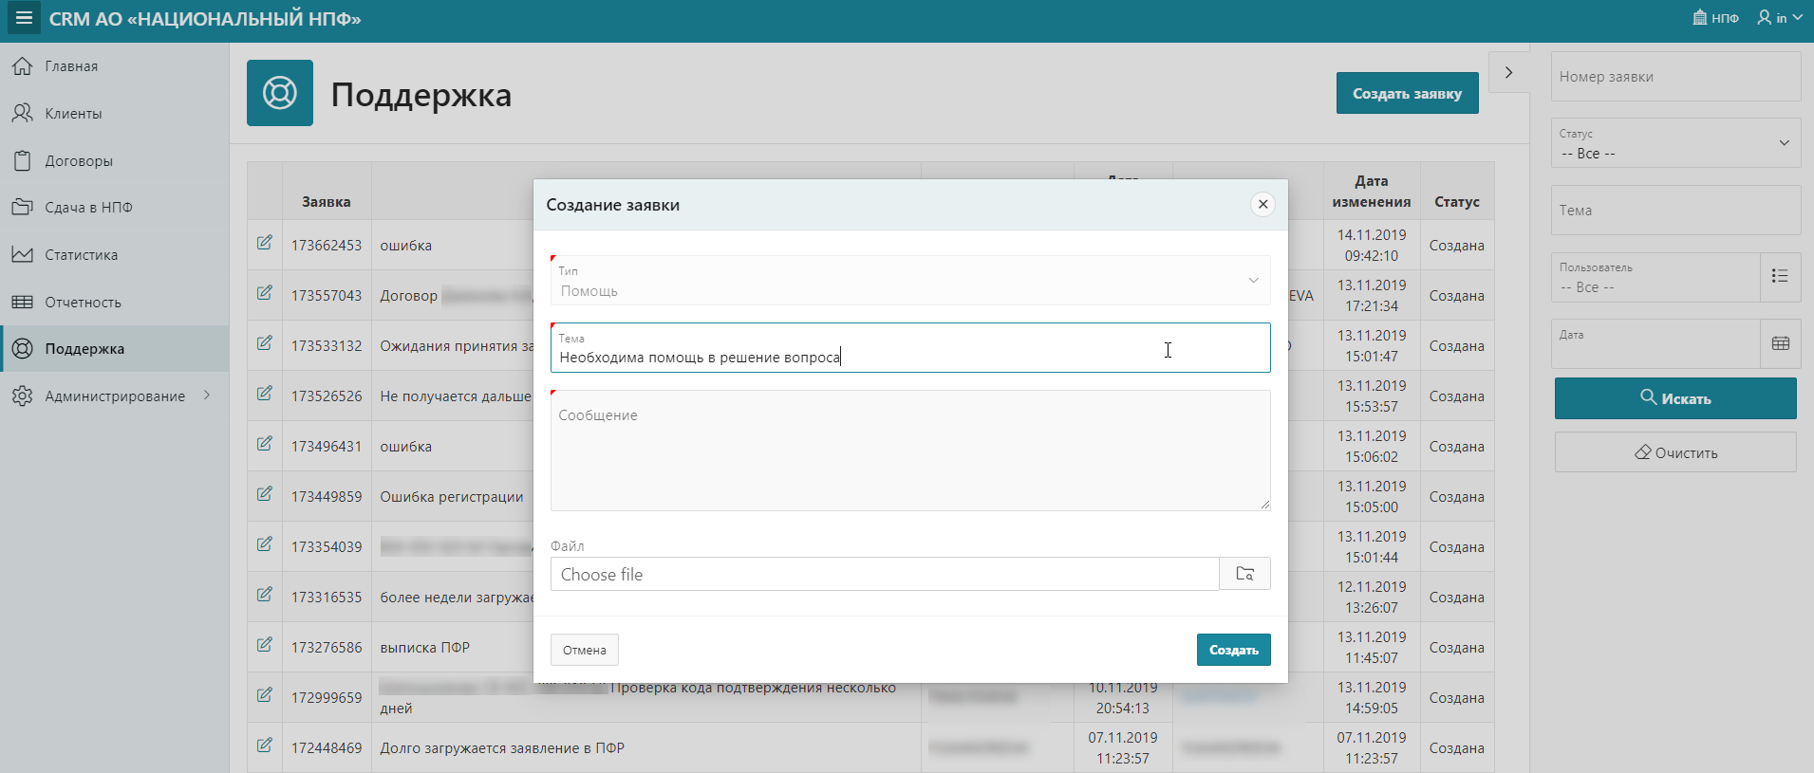This screenshot has height=773, width=1814.
Task: Close the Создание заявки dialog
Action: click(x=1263, y=204)
